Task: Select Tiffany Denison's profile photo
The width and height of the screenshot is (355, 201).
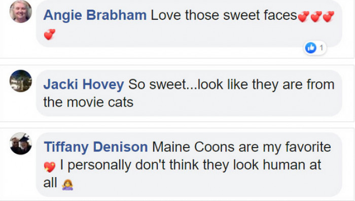Action: pos(21,144)
